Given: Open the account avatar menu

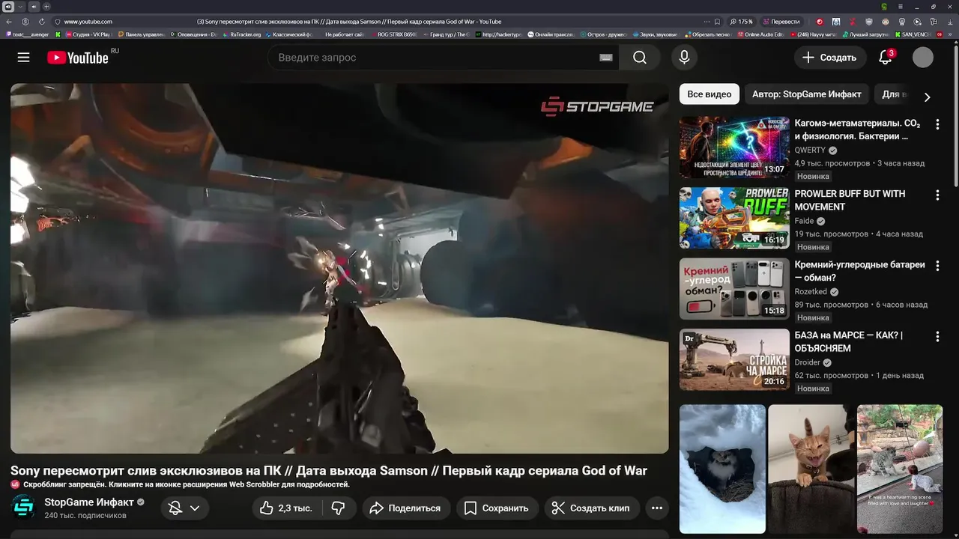Looking at the screenshot, I should 923,58.
